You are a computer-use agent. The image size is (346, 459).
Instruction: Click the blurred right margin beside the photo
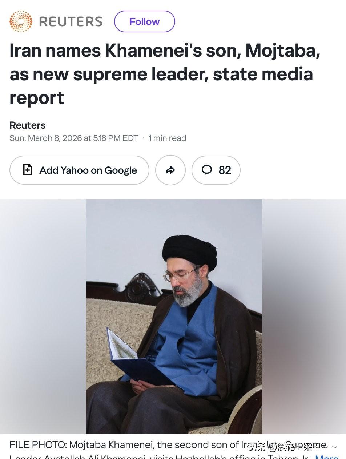304,317
